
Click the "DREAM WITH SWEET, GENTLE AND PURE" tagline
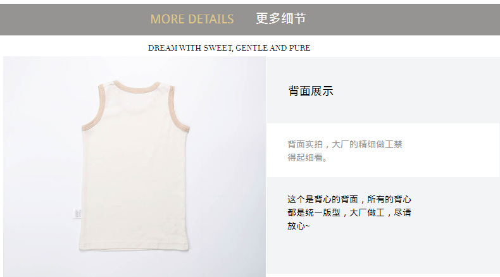229,48
